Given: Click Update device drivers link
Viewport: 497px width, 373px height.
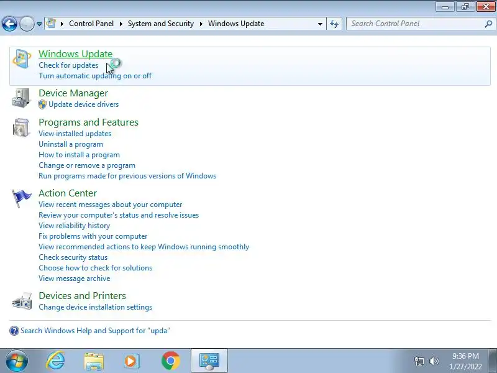Looking at the screenshot, I should (84, 104).
